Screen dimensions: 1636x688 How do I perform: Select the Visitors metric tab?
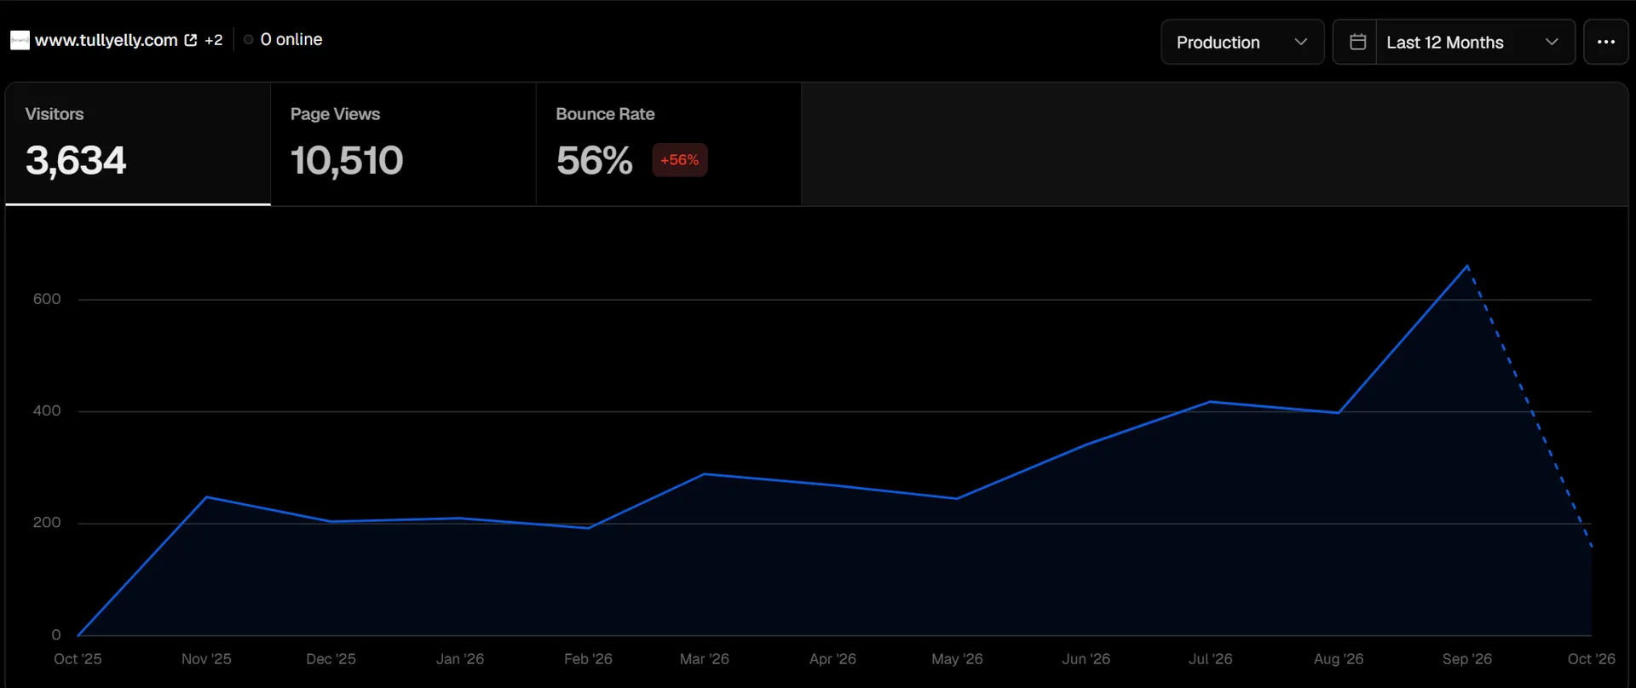[138, 144]
